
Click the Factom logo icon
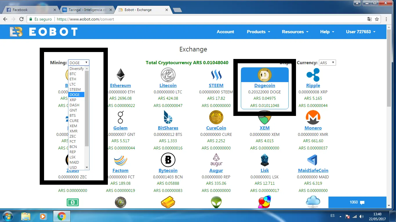point(120,160)
